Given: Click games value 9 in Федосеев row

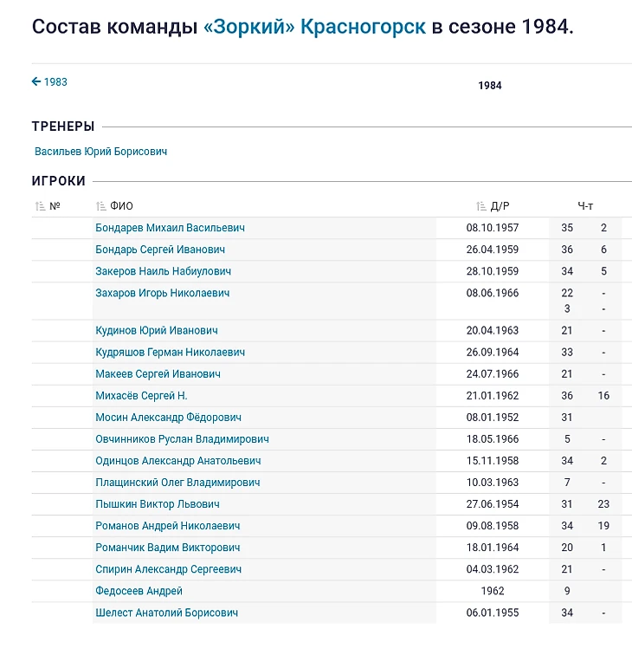Looking at the screenshot, I should (x=567, y=591).
